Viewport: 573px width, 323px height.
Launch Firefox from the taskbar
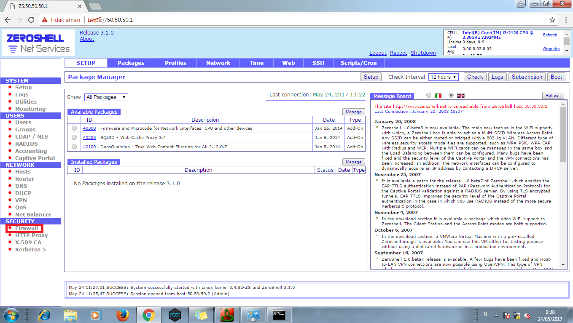(123, 315)
